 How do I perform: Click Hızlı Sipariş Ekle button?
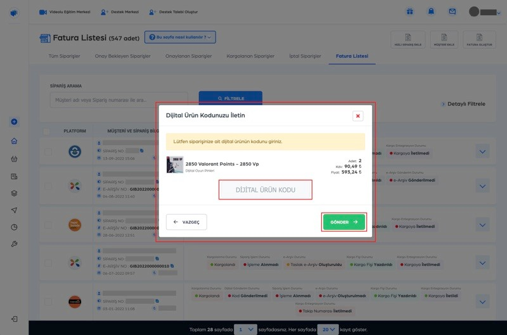click(x=408, y=39)
